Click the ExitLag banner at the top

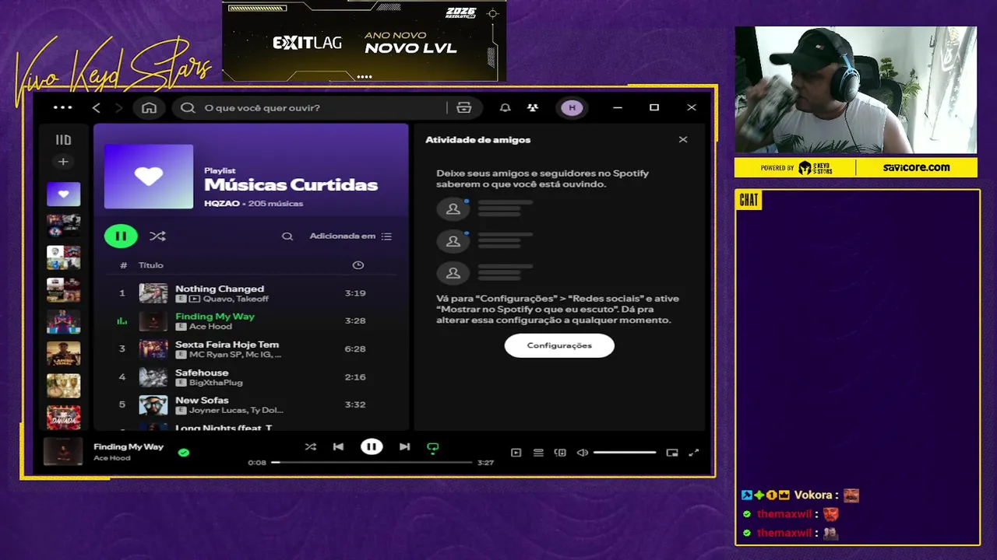(365, 42)
